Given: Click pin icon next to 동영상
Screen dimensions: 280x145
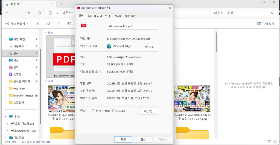Looking at the screenshot, I should [36, 74].
